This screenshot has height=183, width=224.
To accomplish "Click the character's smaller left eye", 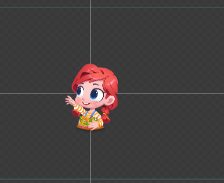I will (80, 91).
